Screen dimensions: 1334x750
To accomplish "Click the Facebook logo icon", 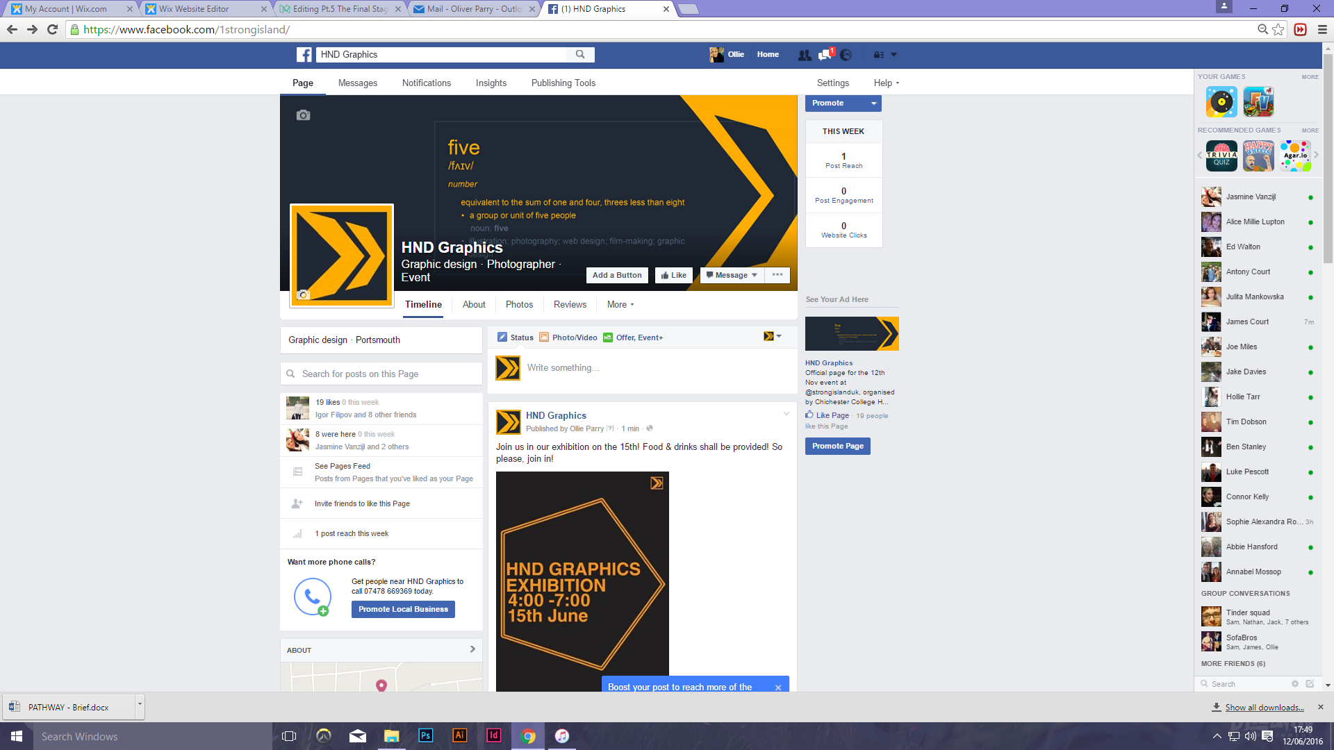I will click(304, 55).
